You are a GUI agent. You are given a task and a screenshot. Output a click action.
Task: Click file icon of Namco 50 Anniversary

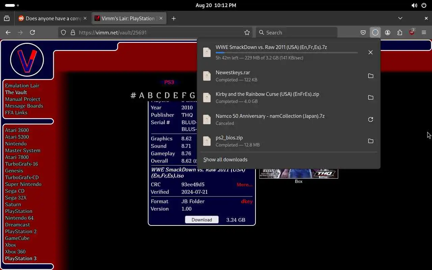pyautogui.click(x=207, y=119)
